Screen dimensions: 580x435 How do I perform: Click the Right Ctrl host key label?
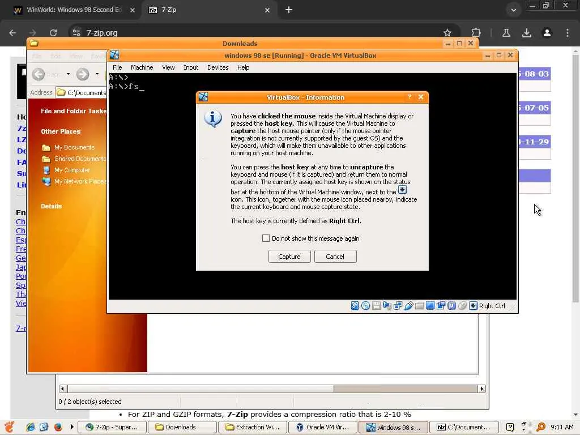click(492, 306)
